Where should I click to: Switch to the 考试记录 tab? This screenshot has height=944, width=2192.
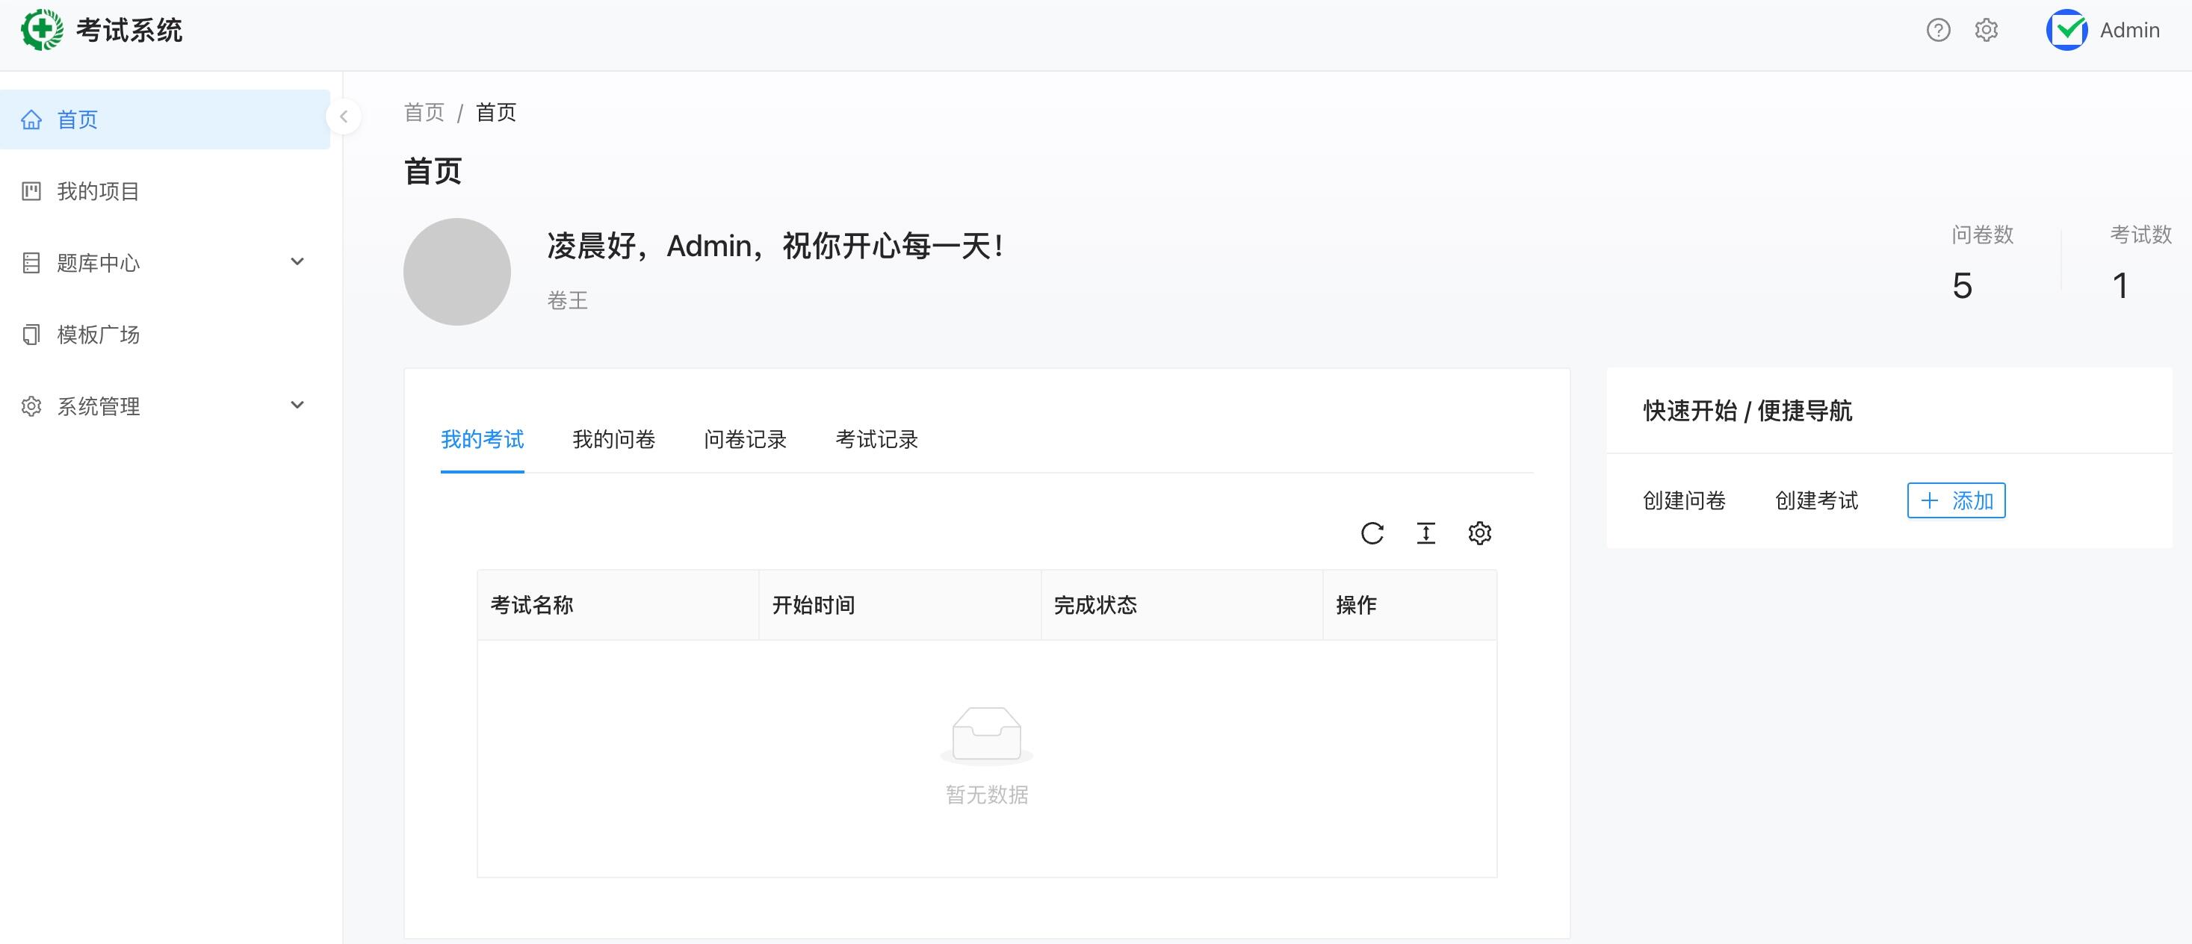(877, 440)
